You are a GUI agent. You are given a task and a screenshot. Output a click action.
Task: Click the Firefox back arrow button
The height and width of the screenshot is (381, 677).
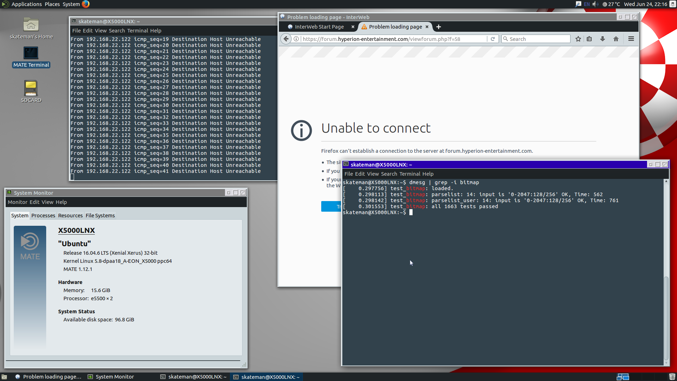(286, 39)
